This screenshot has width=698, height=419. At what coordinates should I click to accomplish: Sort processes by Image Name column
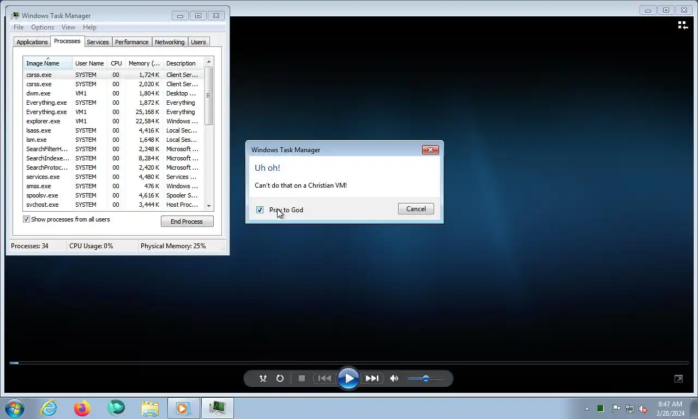pos(47,63)
